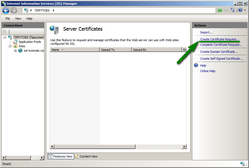Sort certificates by Name column header
The height and width of the screenshot is (168, 249).
pos(75,50)
